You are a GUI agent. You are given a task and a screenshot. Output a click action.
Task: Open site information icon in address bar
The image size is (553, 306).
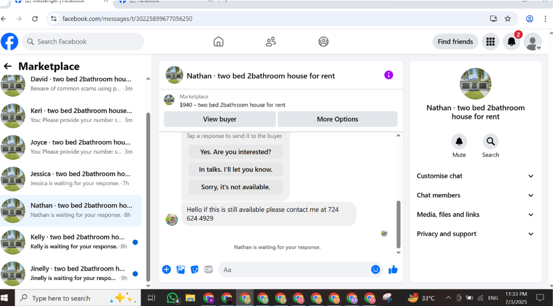pos(54,19)
